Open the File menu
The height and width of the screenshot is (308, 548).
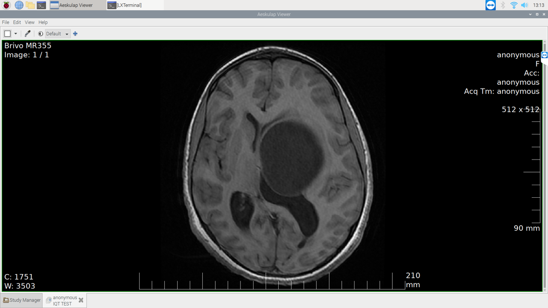[x=6, y=22]
